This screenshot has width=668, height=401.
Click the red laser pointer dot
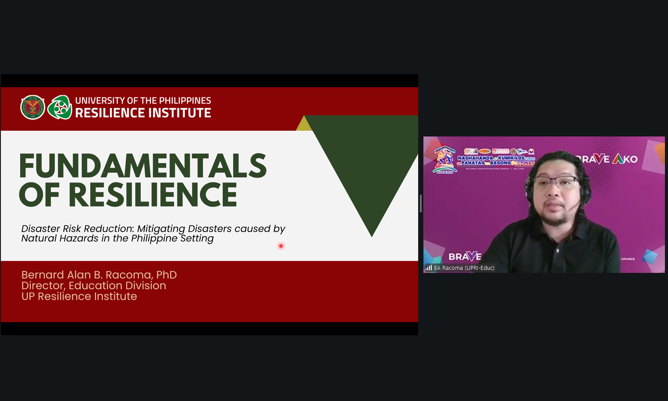pos(281,246)
